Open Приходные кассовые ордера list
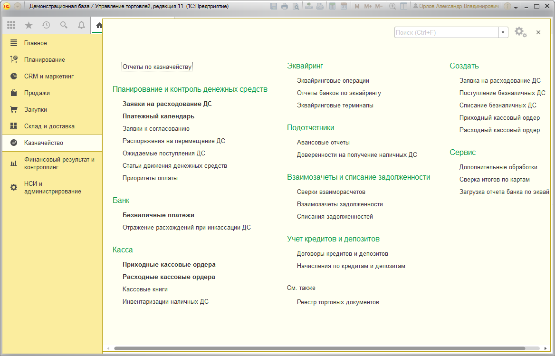The image size is (555, 356). pyautogui.click(x=169, y=264)
